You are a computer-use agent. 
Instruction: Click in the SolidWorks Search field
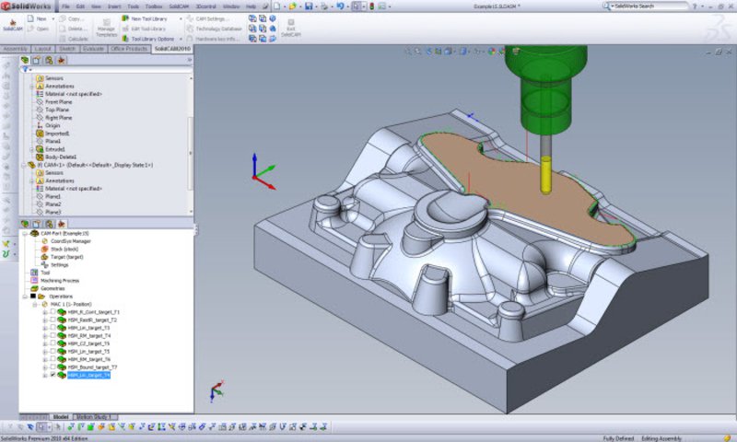pyautogui.click(x=650, y=6)
